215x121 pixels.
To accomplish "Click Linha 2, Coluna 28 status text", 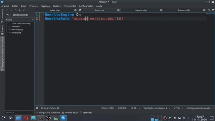I will (50, 108).
